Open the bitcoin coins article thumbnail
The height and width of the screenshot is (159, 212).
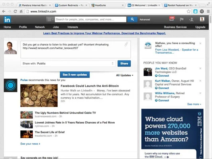(39, 96)
